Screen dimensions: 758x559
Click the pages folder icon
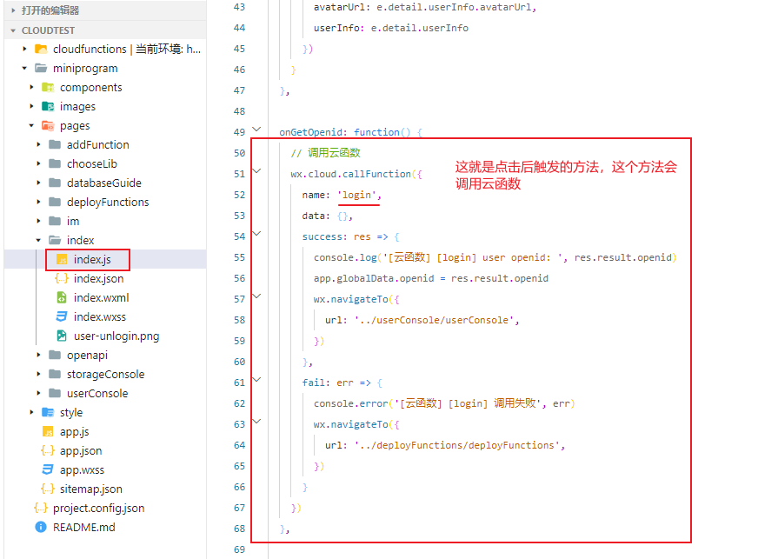tap(48, 126)
